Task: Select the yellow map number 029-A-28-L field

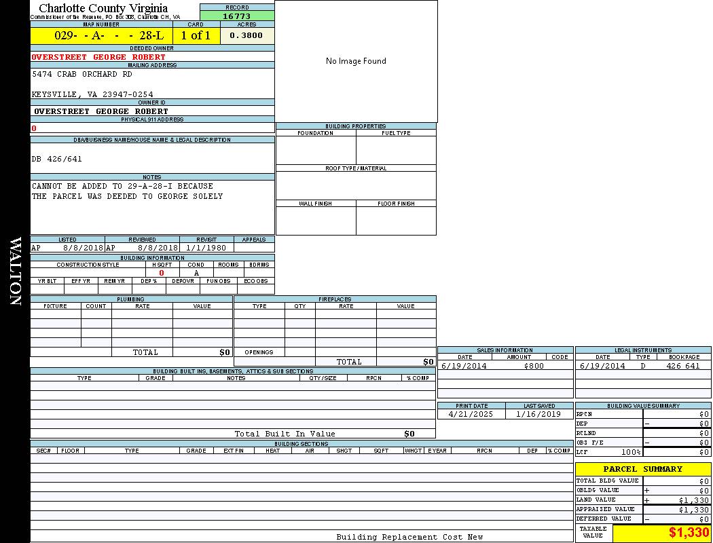Action: 101,36
